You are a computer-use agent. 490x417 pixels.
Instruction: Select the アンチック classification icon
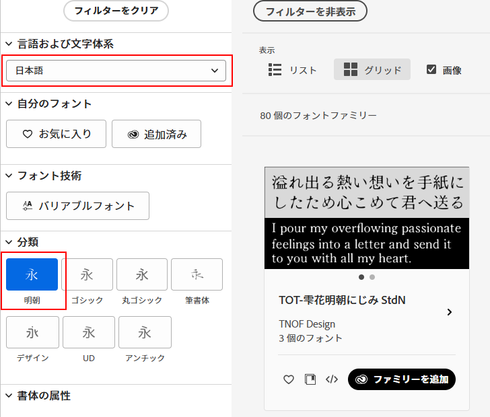(x=145, y=332)
